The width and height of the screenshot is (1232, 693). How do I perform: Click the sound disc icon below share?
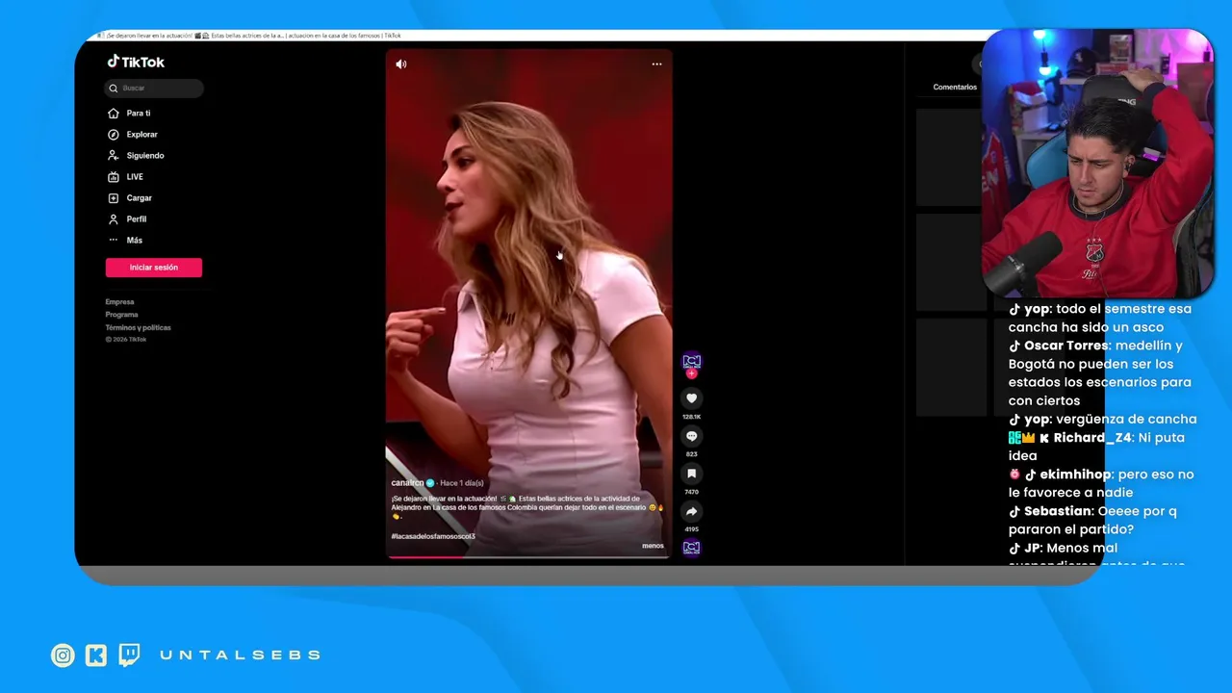(691, 548)
